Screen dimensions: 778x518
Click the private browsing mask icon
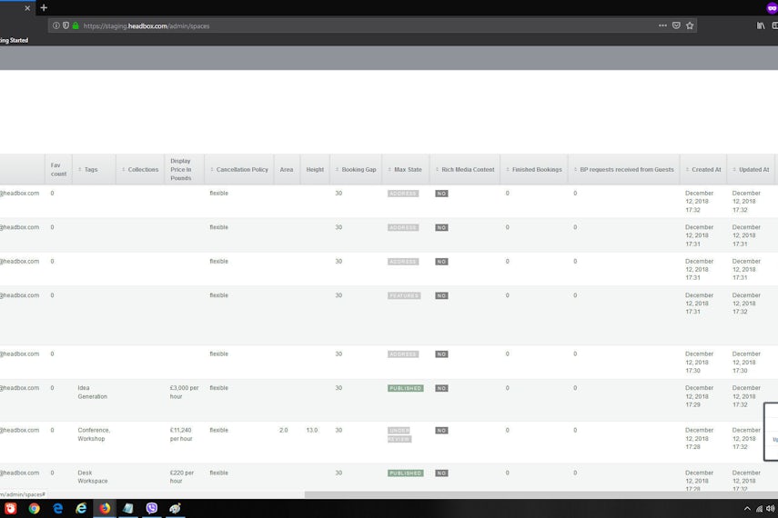(772, 8)
